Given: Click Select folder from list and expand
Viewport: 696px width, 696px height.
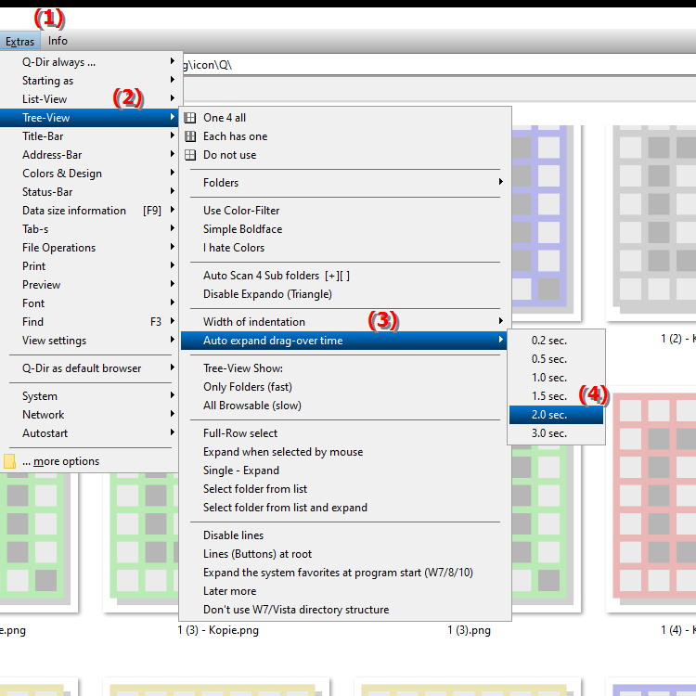Looking at the screenshot, I should pos(345,508).
